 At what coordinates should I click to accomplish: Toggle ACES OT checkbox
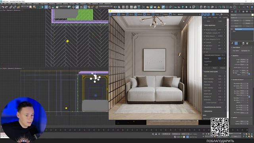click(x=205, y=49)
